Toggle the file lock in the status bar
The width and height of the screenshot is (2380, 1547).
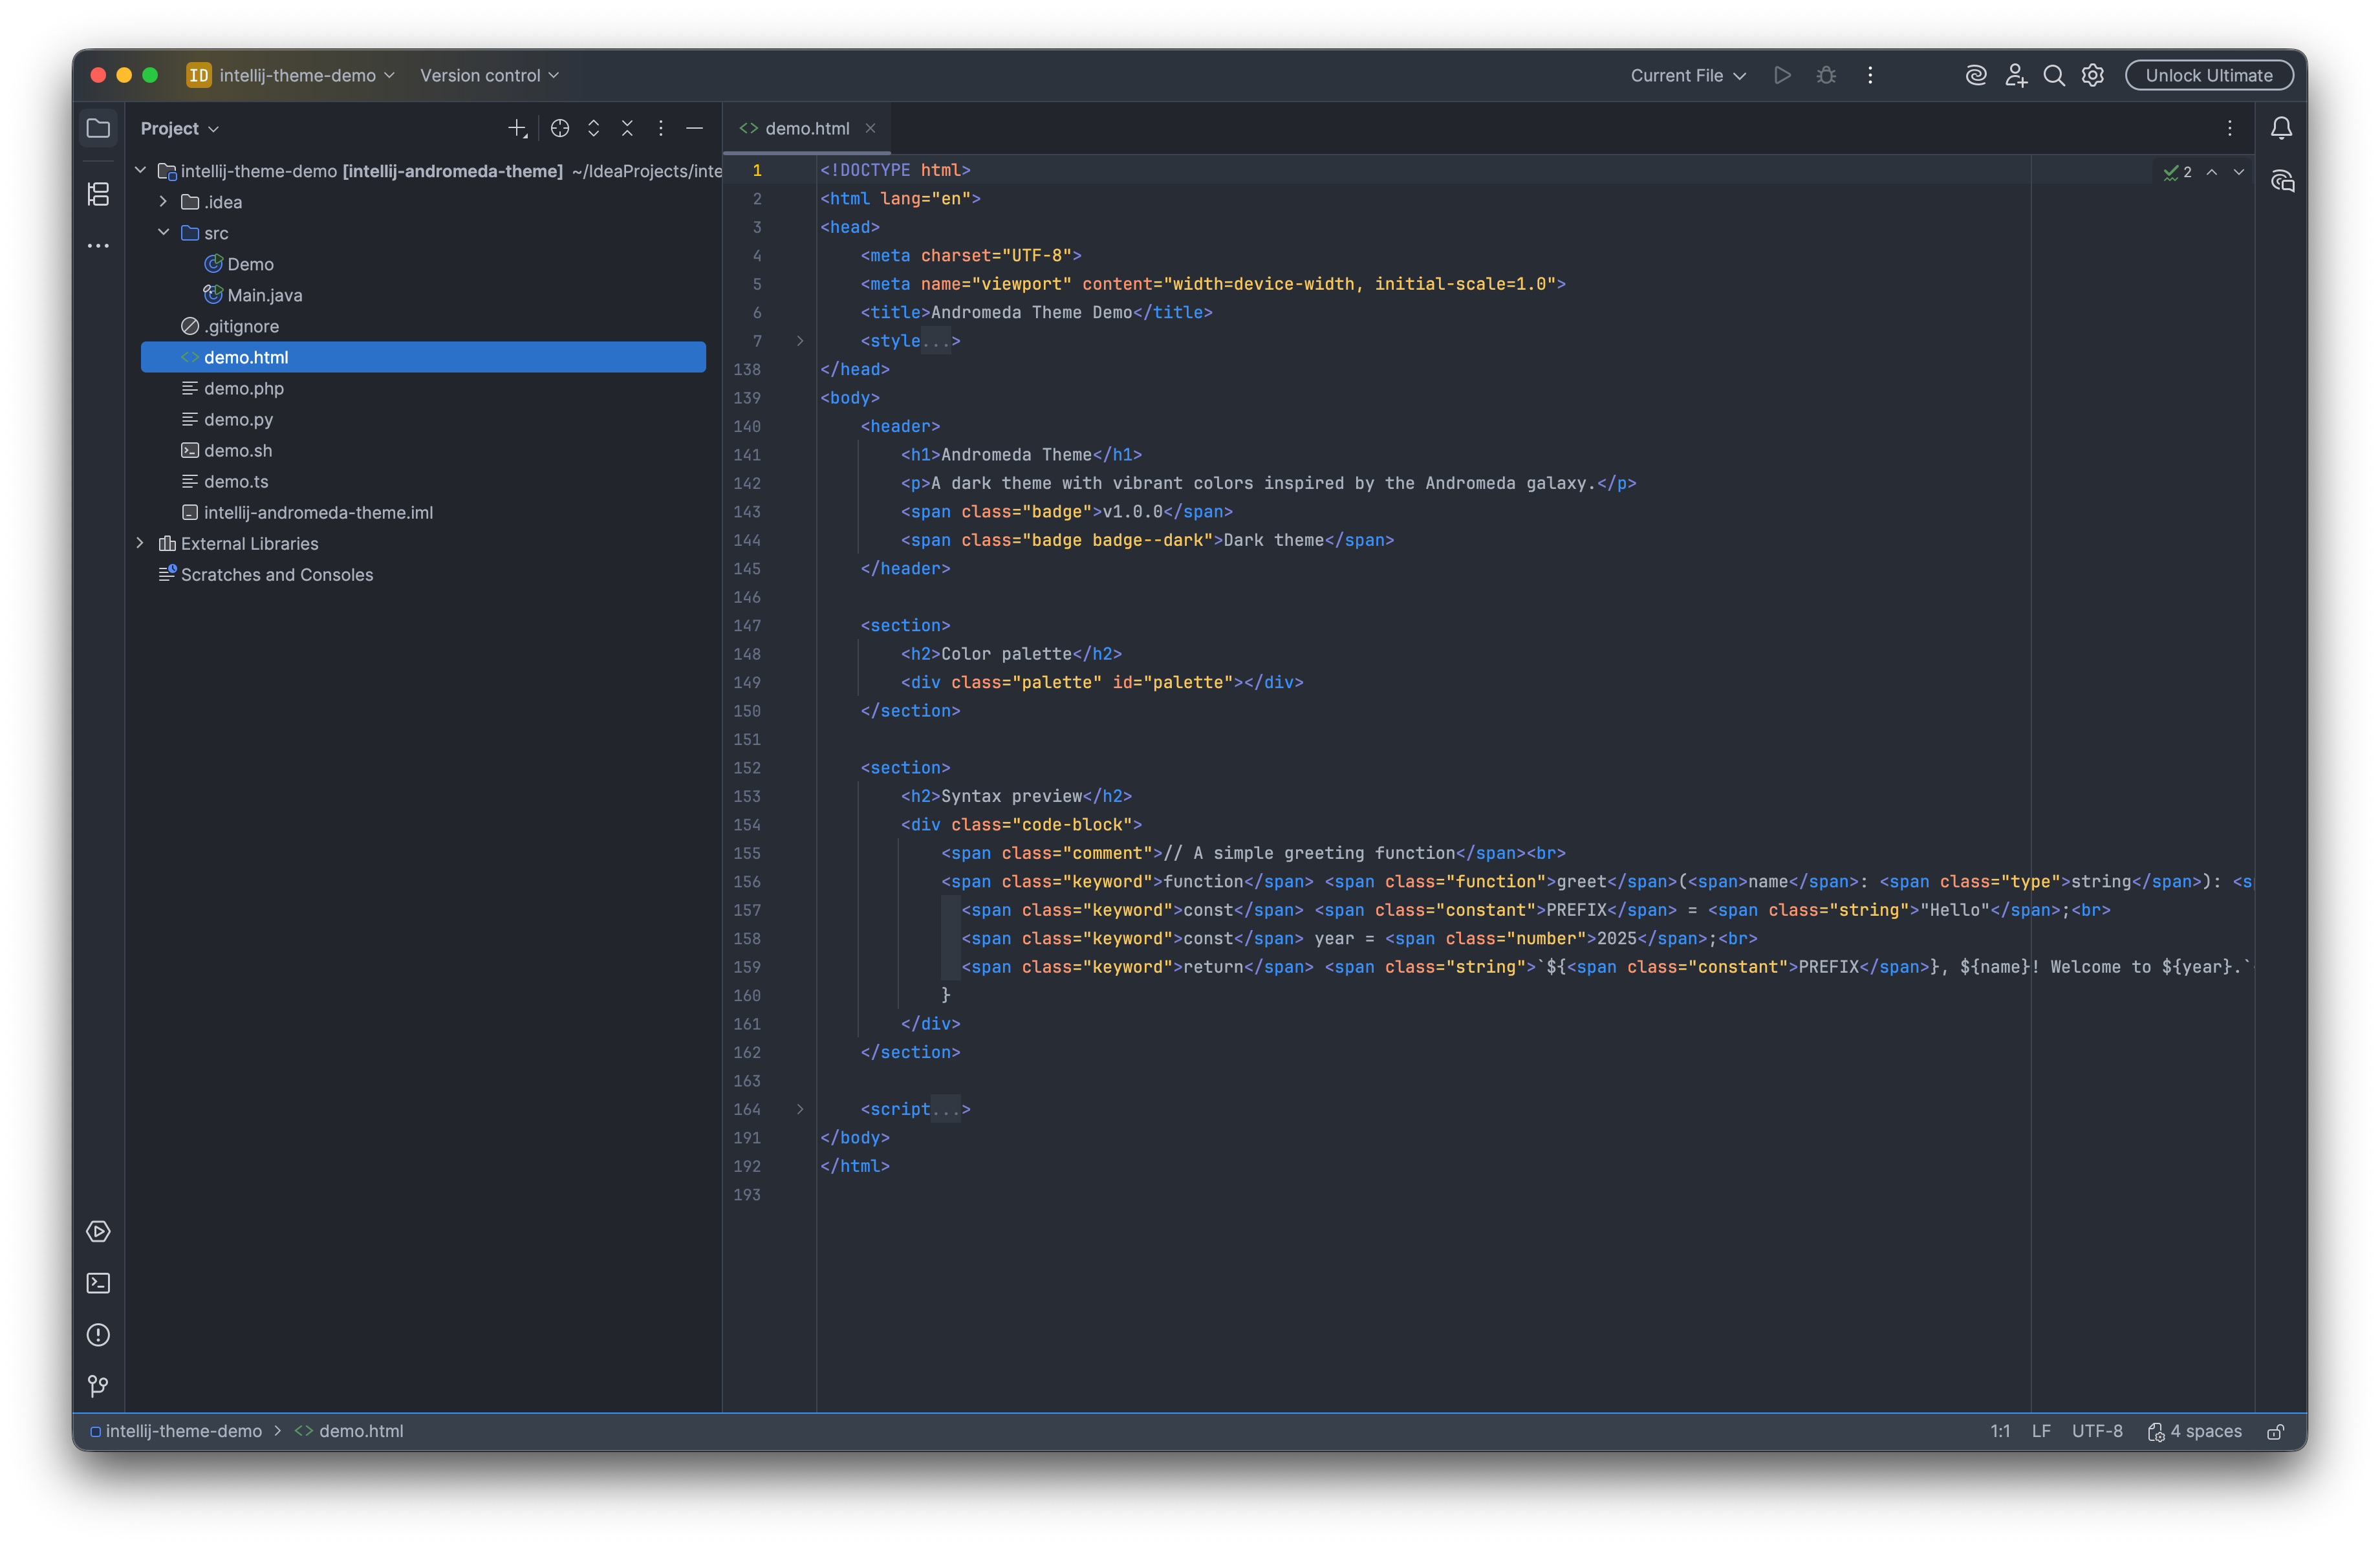(x=2276, y=1431)
